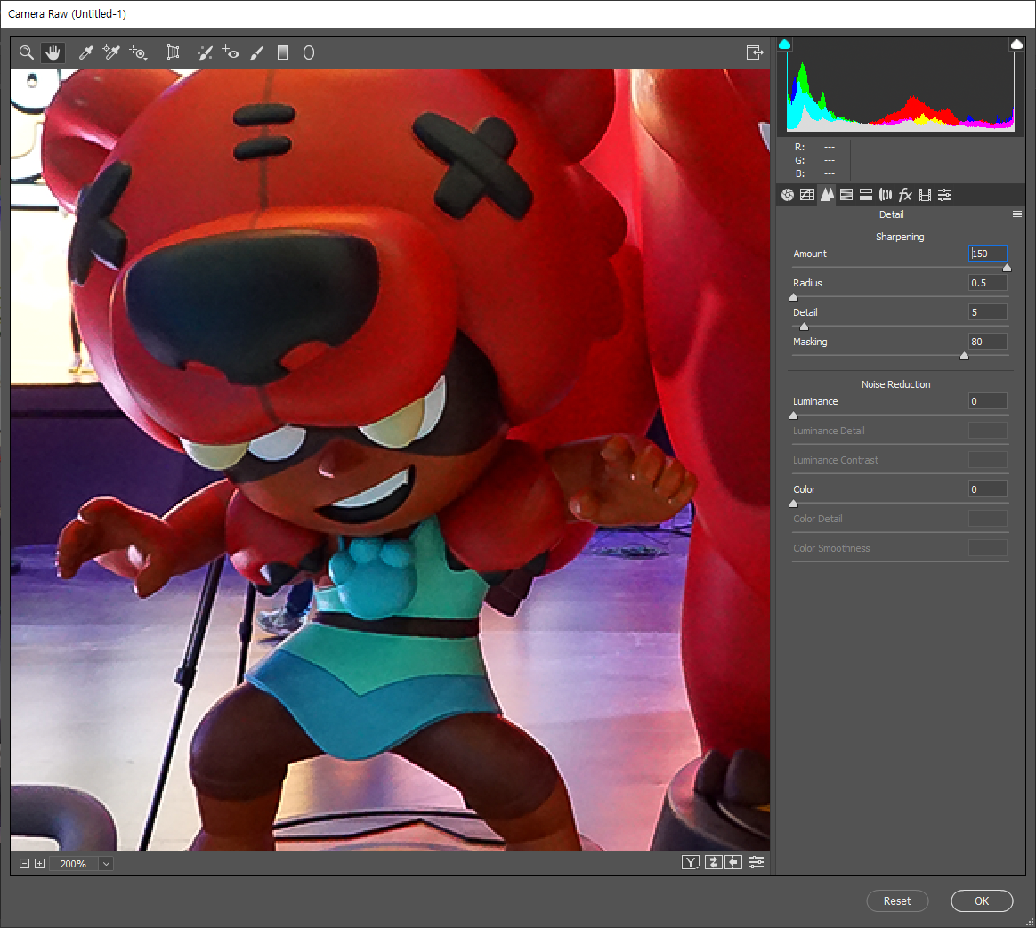Open the Detail panel tab

pos(827,195)
